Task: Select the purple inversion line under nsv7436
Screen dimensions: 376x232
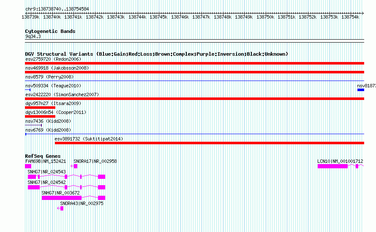Action: (x=33, y=125)
